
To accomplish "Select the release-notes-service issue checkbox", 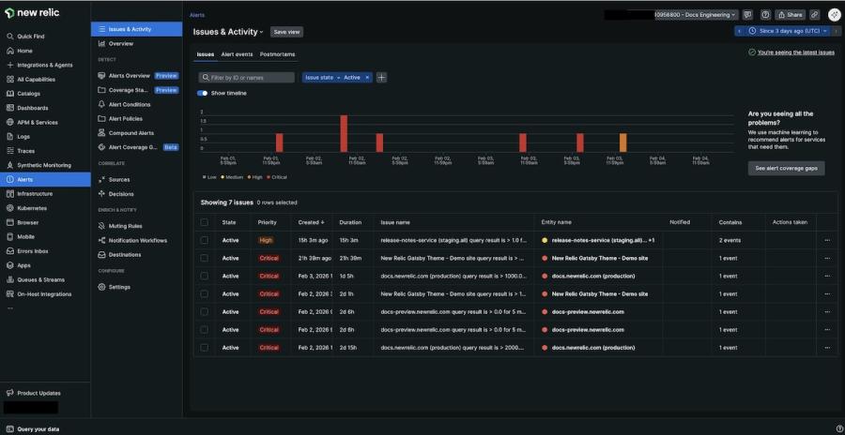I will click(205, 240).
